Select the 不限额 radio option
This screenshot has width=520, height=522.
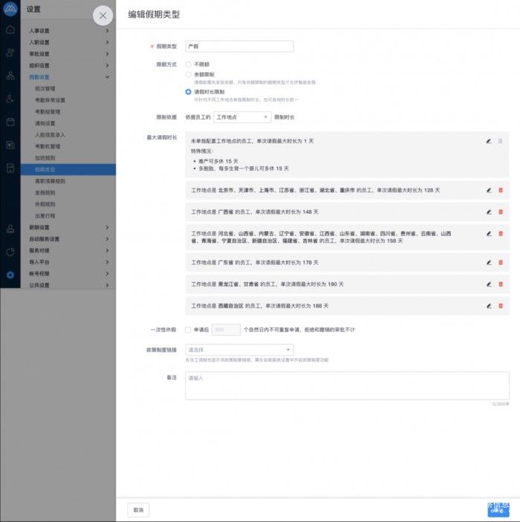[x=189, y=65]
